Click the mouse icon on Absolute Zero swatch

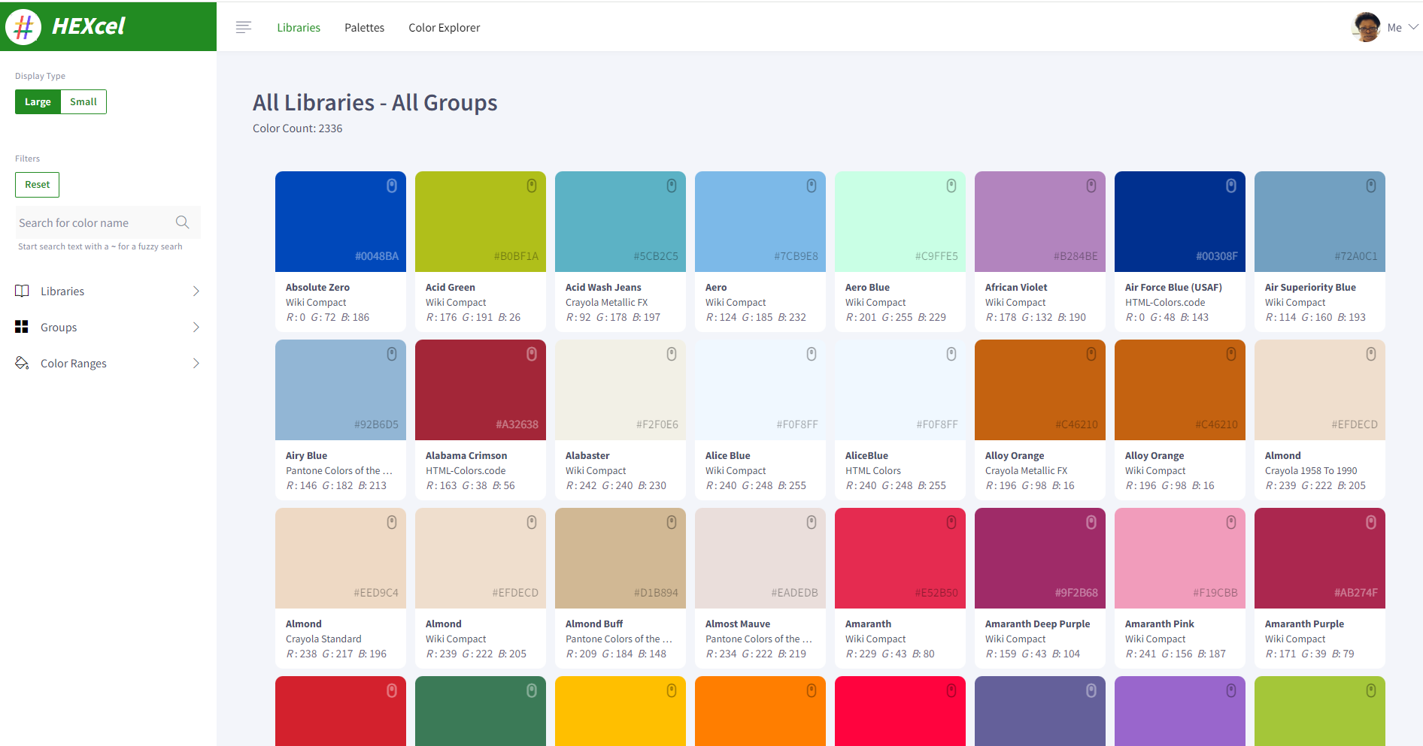pos(392,186)
